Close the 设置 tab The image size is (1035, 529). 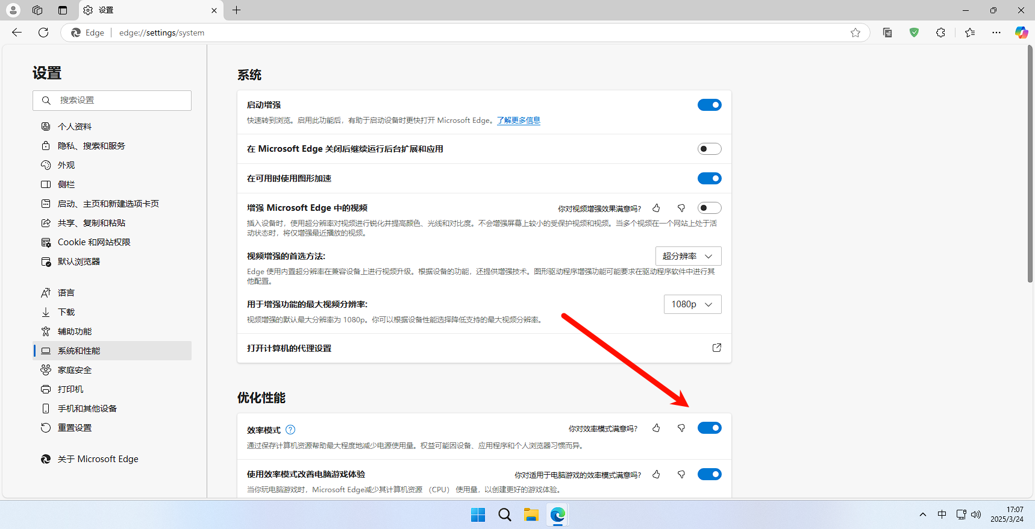(x=214, y=10)
